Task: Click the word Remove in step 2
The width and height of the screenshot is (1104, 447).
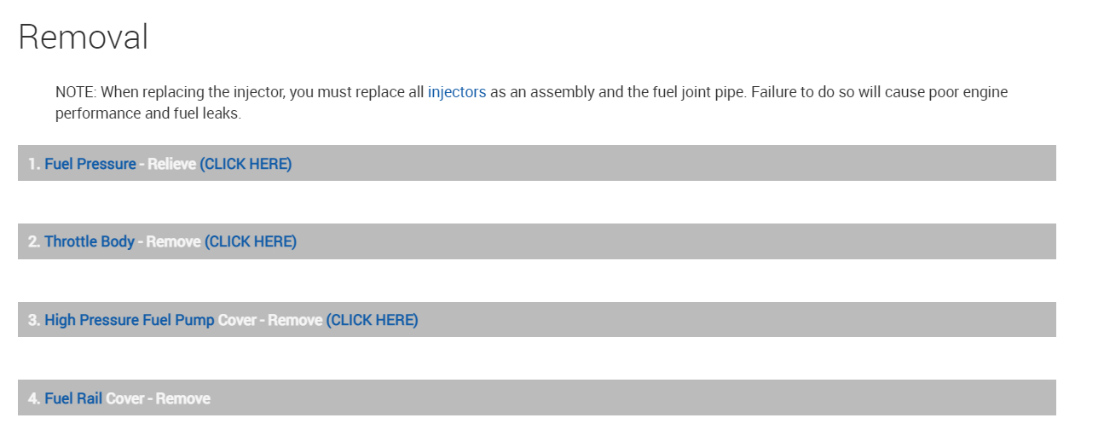Action: (x=173, y=241)
